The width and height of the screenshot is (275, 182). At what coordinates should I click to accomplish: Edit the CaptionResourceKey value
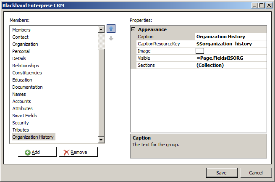coord(231,44)
